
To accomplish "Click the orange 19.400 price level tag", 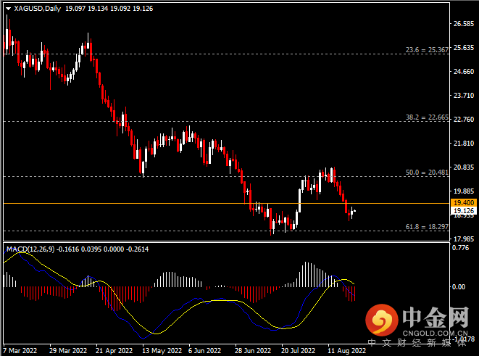I will point(464,202).
